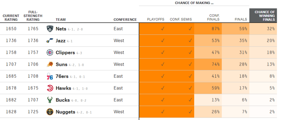Select the 76ers team logo
Image resolution: width=281 pixels, height=120 pixels.
pyautogui.click(x=50, y=76)
